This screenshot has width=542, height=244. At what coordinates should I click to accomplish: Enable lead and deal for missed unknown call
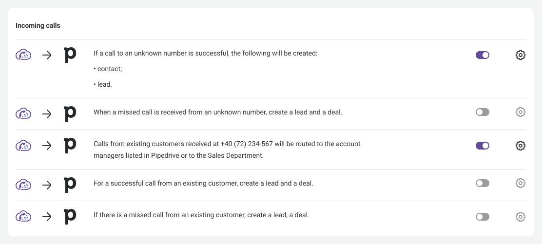482,112
